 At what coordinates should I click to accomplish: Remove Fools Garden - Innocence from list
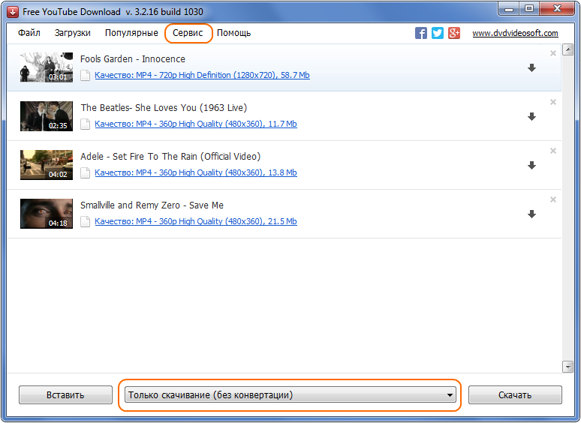coord(553,53)
